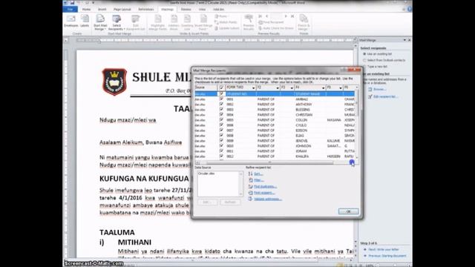Click Auto Check for Errors

point(276,28)
